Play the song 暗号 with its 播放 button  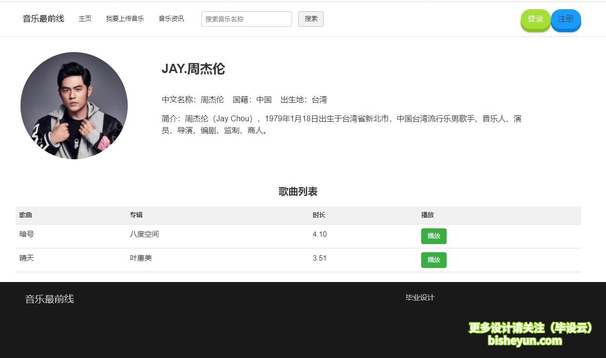pos(433,236)
